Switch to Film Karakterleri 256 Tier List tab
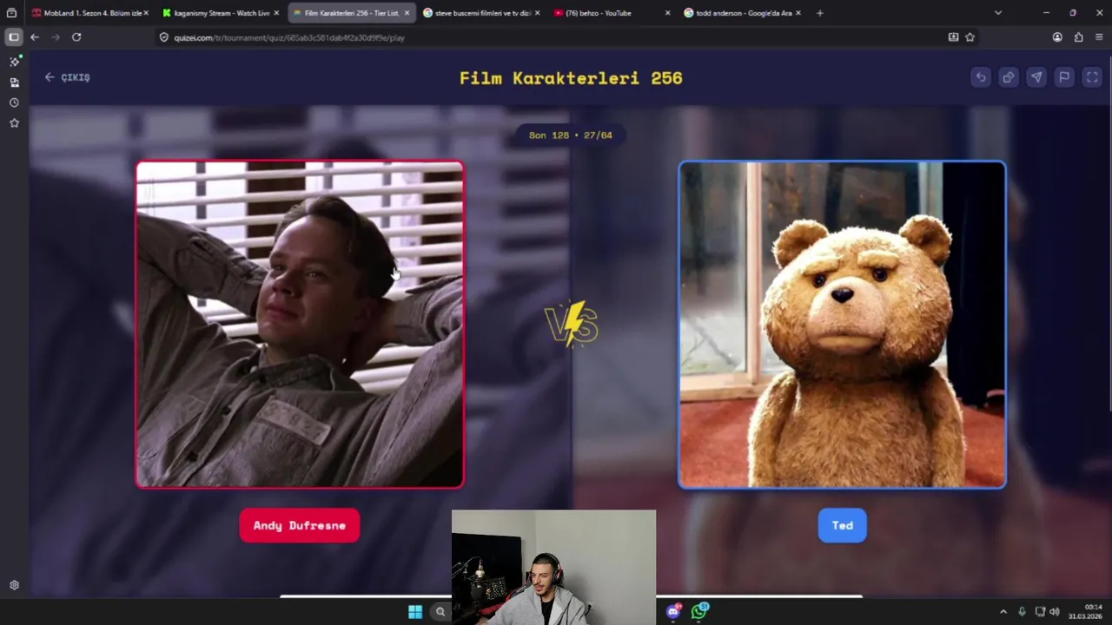Screen dimensions: 1112x625 (351, 13)
